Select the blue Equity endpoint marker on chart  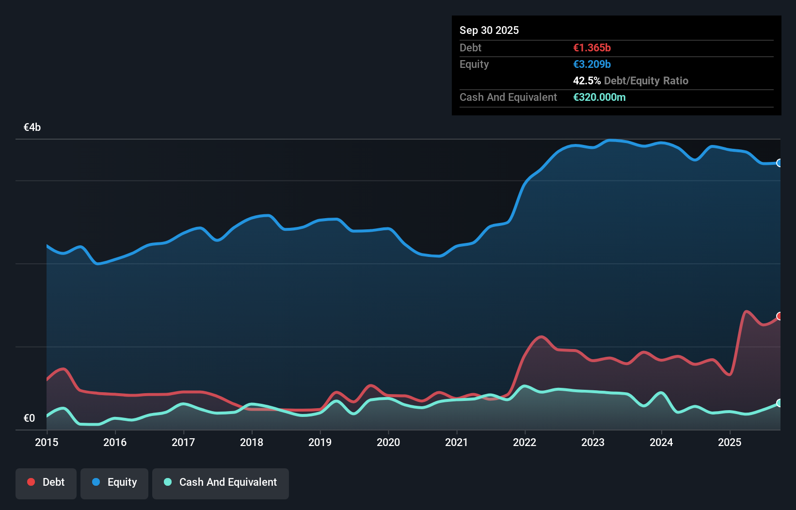pyautogui.click(x=780, y=163)
